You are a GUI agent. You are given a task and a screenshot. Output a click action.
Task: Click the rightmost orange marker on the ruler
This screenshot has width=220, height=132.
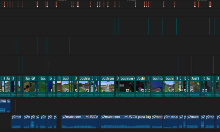point(211,4)
